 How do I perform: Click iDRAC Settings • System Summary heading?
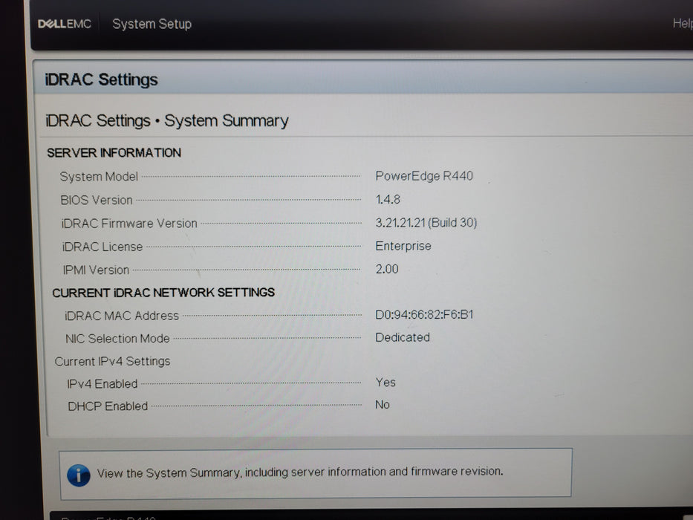[166, 120]
